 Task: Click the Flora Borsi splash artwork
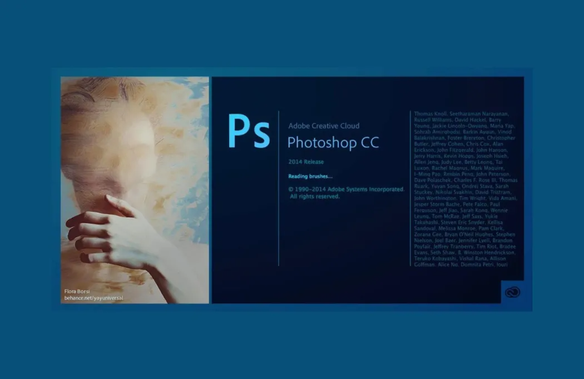coord(135,190)
